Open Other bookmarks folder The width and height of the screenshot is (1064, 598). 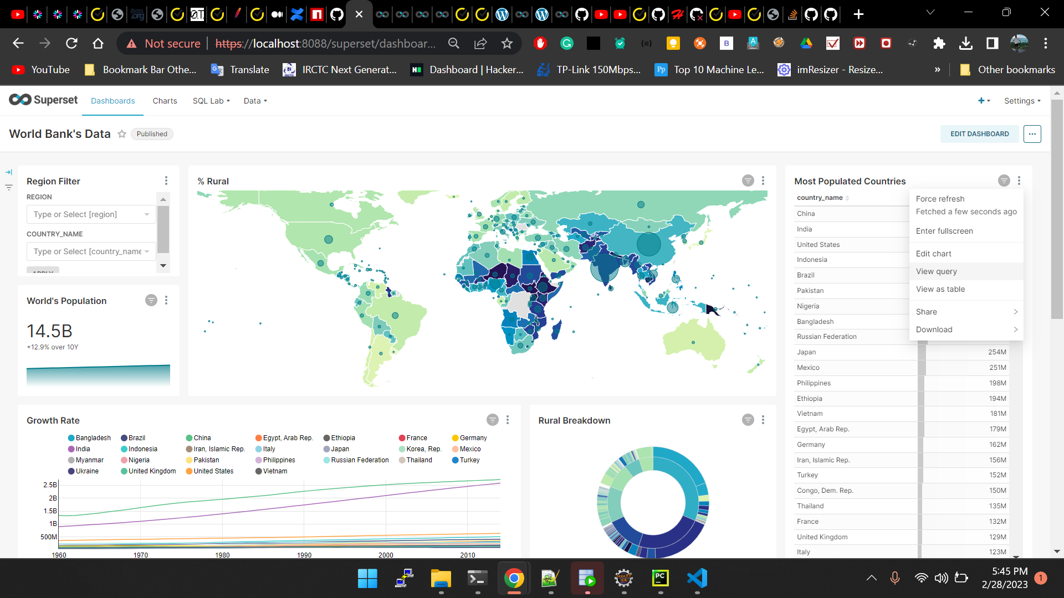point(1007,70)
